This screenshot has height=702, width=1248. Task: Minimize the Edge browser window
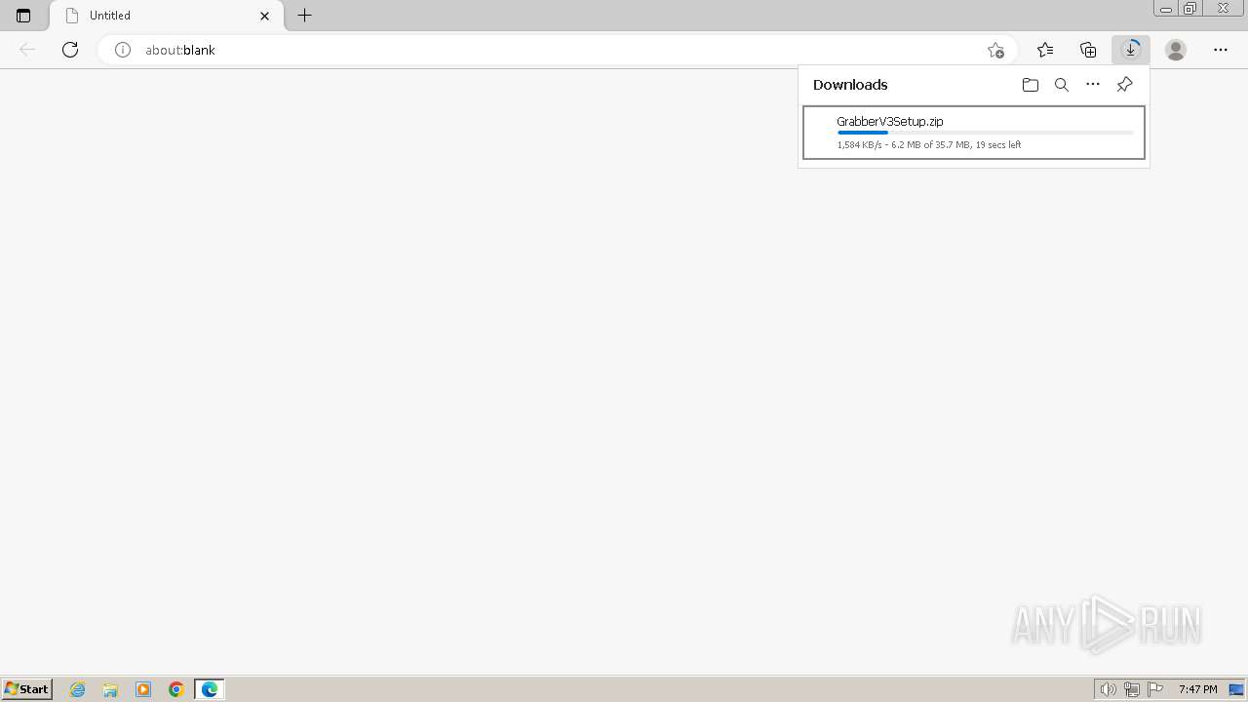[1166, 9]
